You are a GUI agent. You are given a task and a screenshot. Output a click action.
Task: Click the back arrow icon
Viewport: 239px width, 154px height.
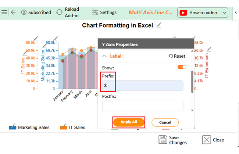[13, 12]
